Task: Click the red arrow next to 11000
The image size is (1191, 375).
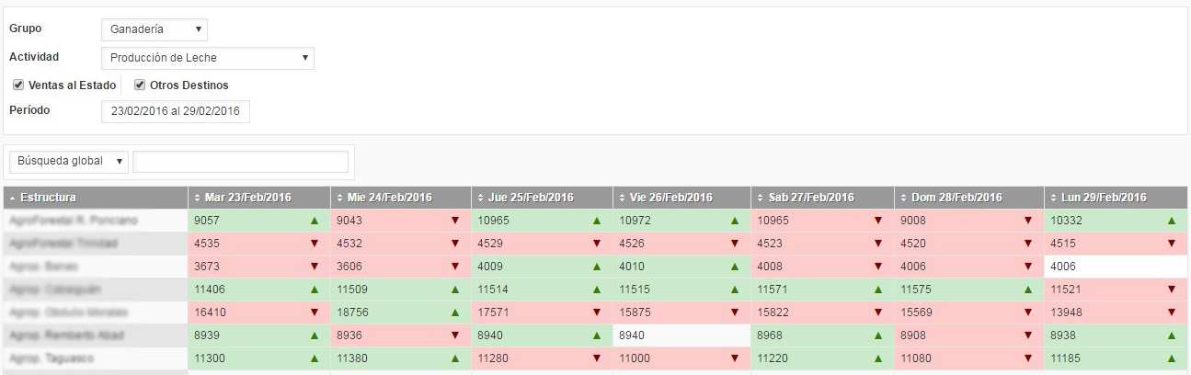Action: 734,358
